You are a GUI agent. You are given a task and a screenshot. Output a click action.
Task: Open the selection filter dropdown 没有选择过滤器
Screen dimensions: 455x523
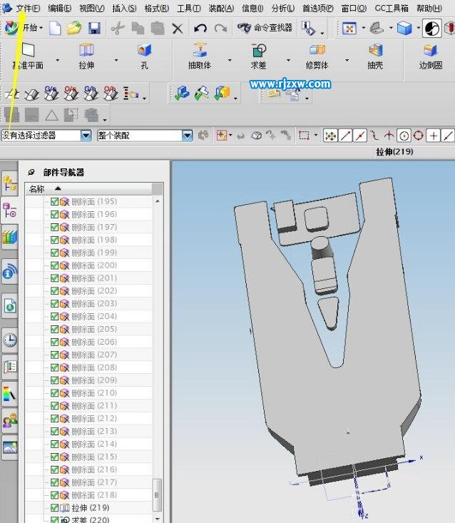[86, 136]
